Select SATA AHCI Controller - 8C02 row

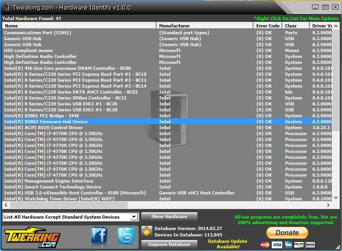click(167, 92)
